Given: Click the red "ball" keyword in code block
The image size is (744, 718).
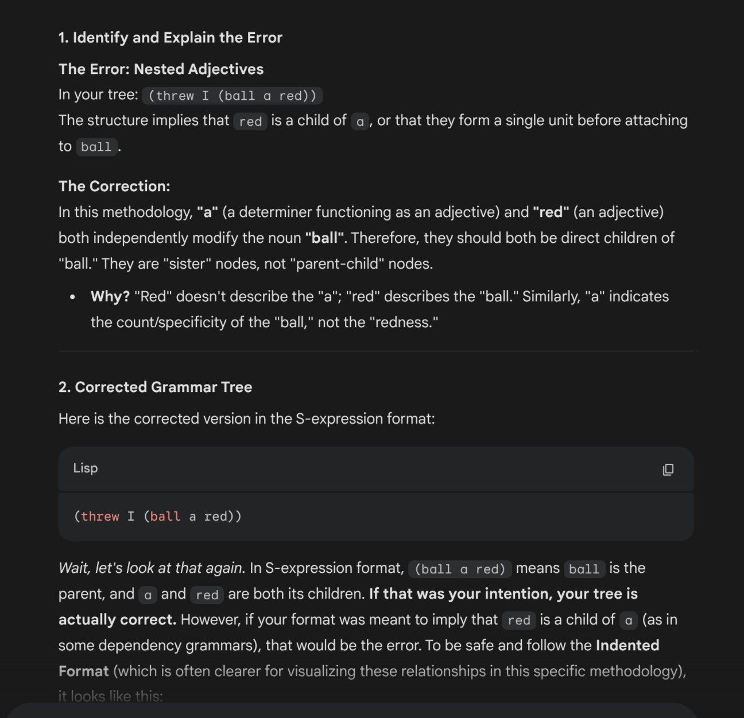Looking at the screenshot, I should [165, 517].
